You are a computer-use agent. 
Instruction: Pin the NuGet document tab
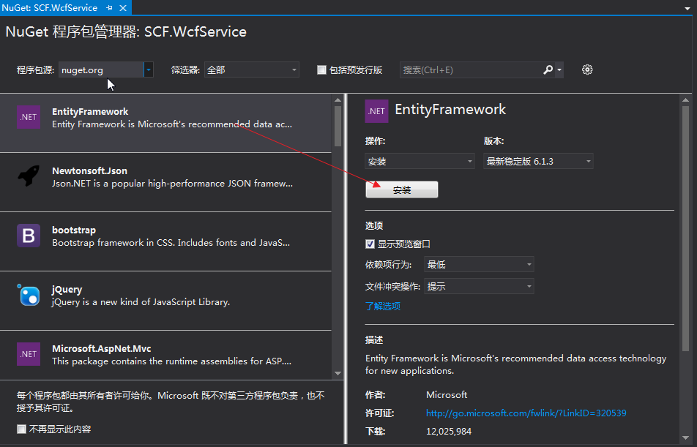click(x=110, y=7)
